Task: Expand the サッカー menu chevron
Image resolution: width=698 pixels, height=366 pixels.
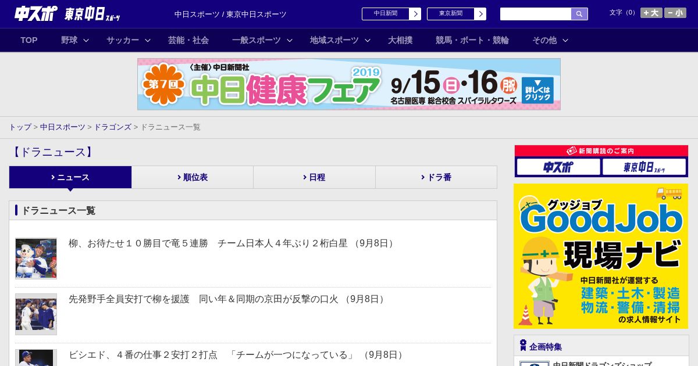Action: 148,41
